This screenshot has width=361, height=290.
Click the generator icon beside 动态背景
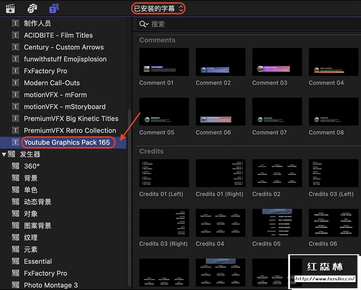(x=15, y=202)
